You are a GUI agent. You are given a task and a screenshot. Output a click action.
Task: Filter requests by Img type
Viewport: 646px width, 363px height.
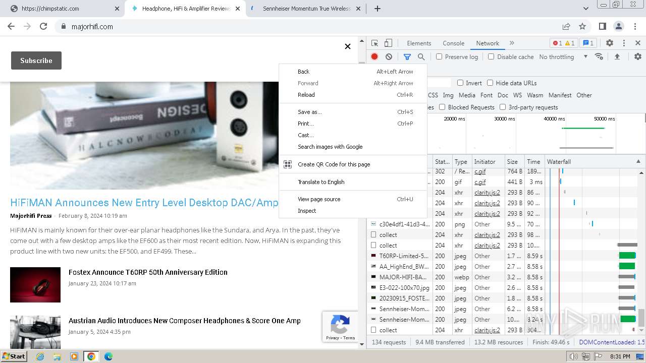[448, 95]
